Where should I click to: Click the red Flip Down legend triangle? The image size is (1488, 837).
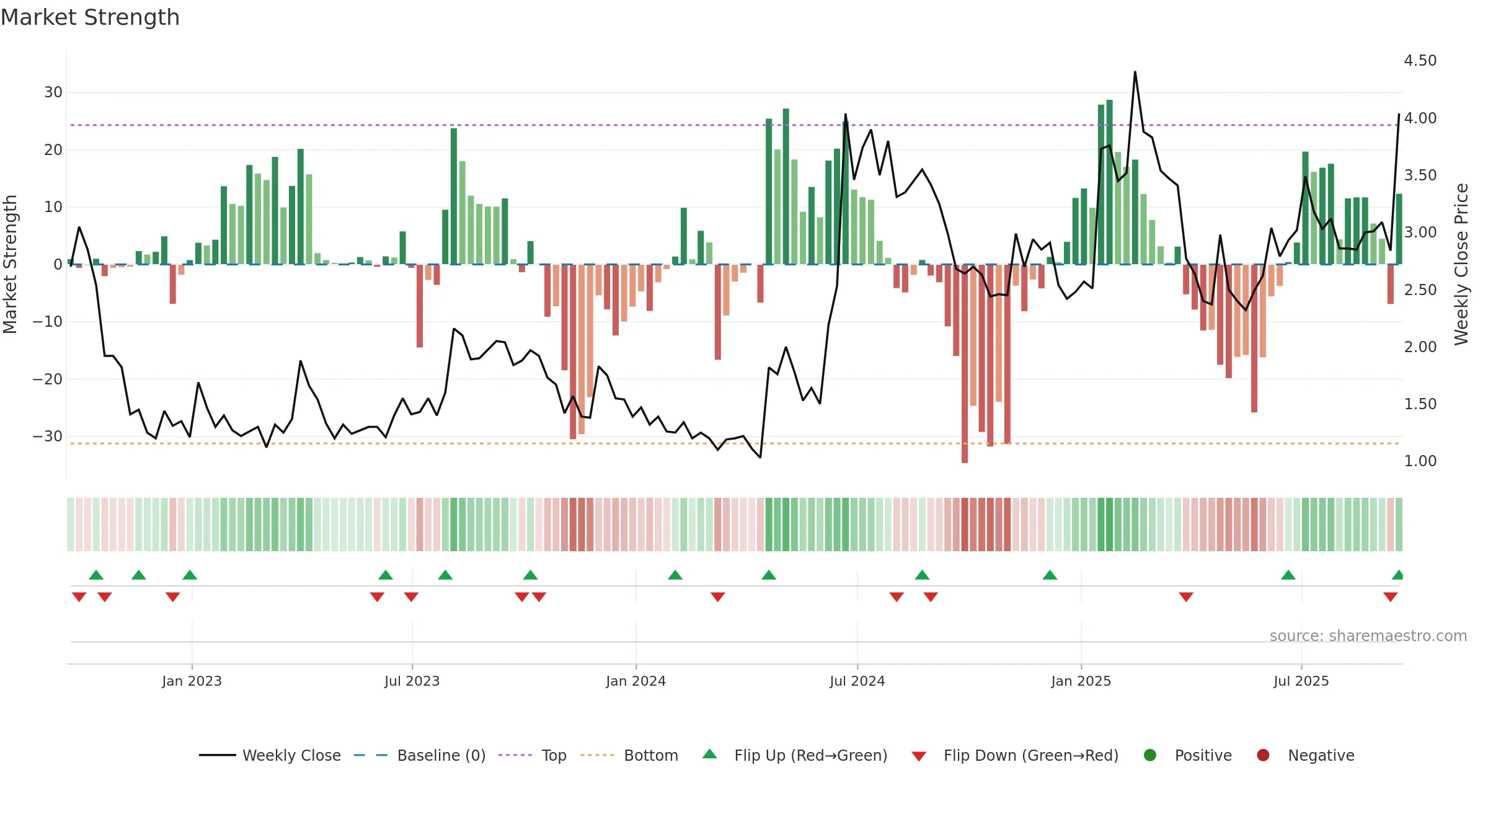pos(919,756)
